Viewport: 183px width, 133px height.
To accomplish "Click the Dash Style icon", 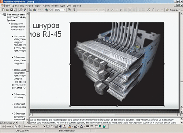I will coord(92,126).
